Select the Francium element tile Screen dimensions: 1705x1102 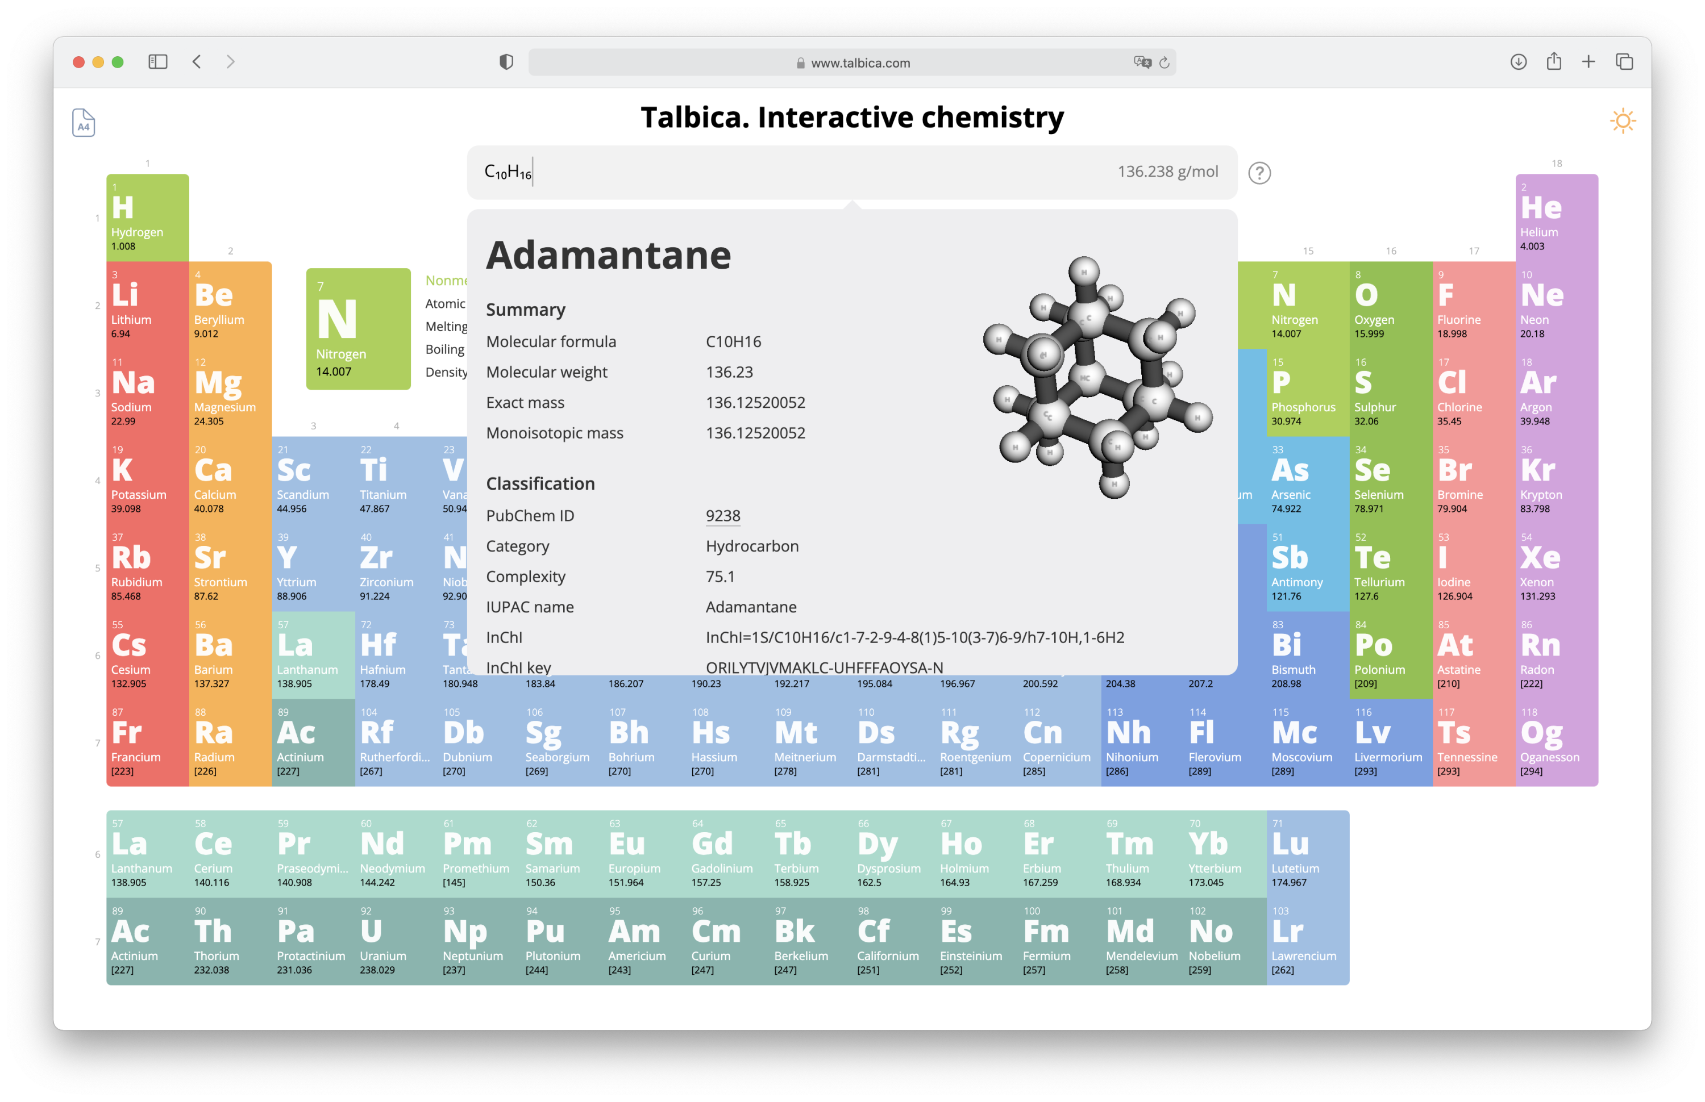[147, 743]
